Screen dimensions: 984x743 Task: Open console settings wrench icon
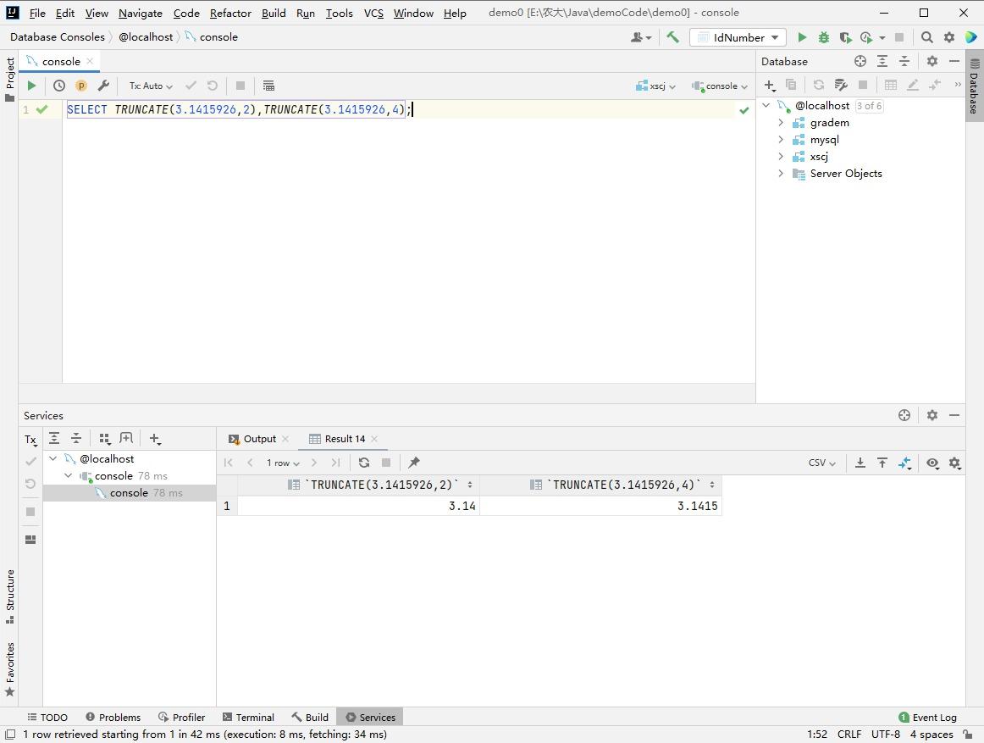[103, 86]
